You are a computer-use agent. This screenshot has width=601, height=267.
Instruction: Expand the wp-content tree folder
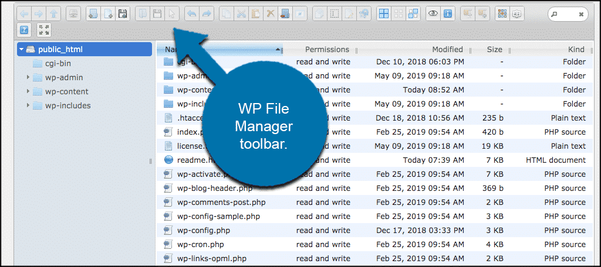coord(28,91)
